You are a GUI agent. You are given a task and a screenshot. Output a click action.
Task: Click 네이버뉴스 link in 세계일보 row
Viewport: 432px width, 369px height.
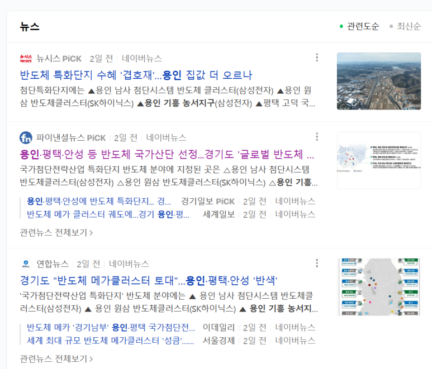(x=295, y=214)
